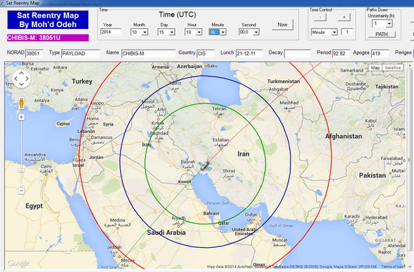Click the PATH button
The width and height of the screenshot is (414, 272).
point(382,35)
